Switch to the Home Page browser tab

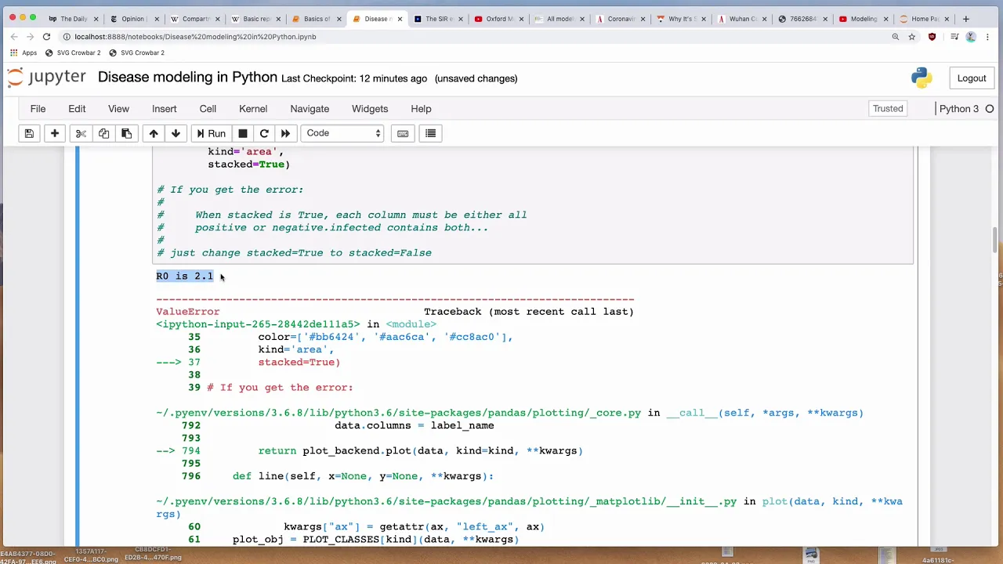tap(925, 19)
